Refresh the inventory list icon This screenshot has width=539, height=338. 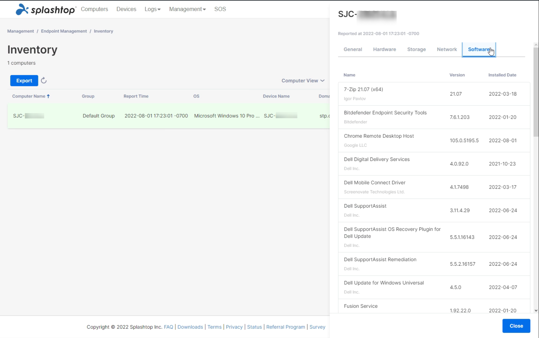click(44, 80)
